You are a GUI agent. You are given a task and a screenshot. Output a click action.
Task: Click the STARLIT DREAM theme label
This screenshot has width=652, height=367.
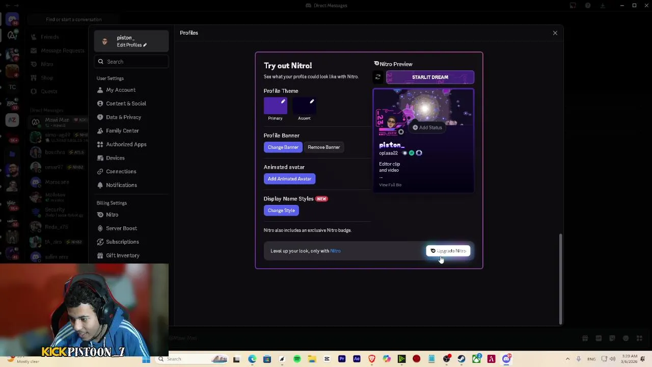tap(430, 77)
